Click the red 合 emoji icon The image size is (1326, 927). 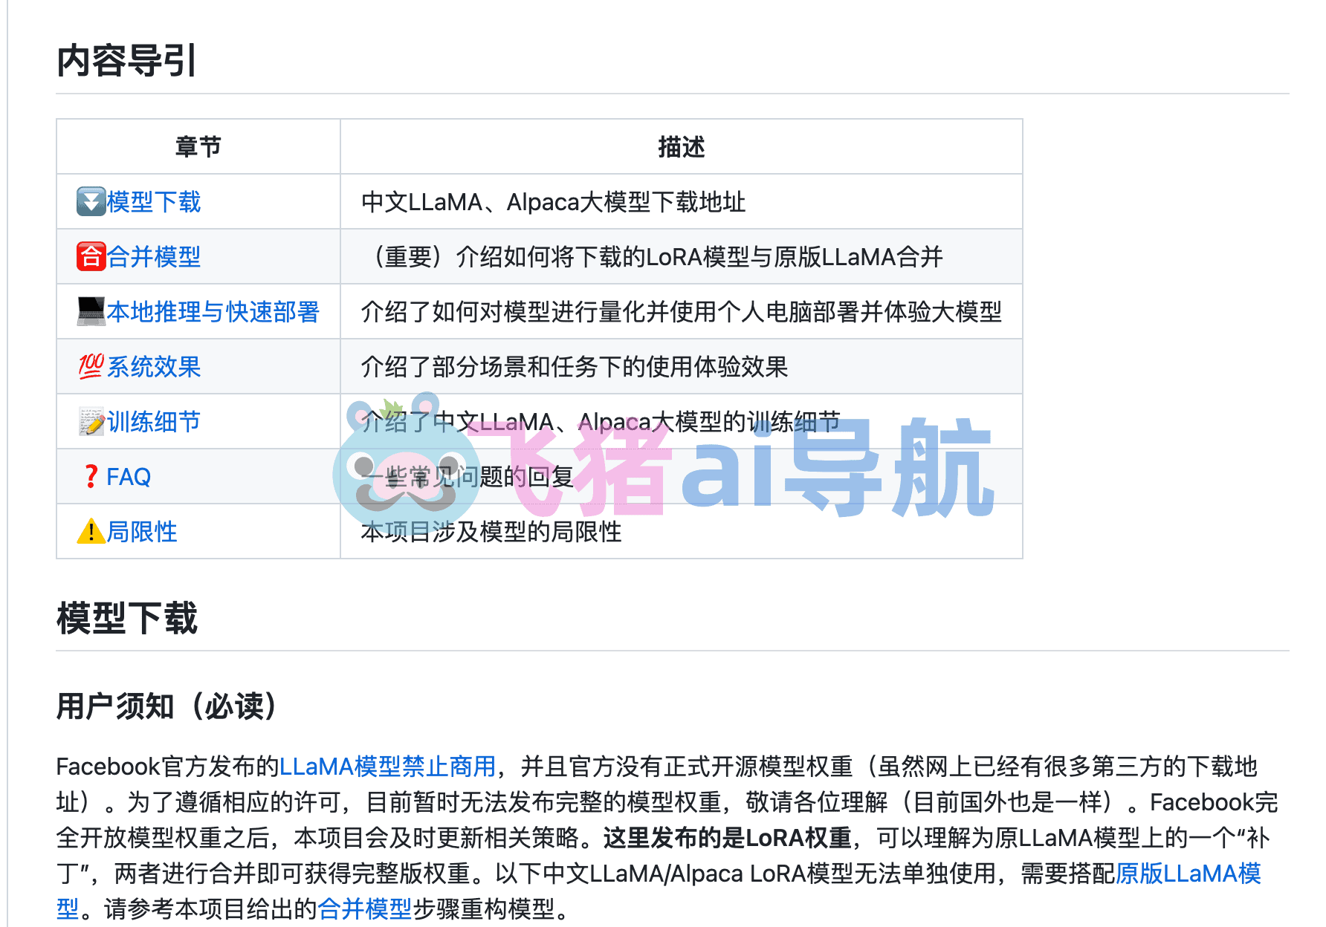click(x=91, y=256)
